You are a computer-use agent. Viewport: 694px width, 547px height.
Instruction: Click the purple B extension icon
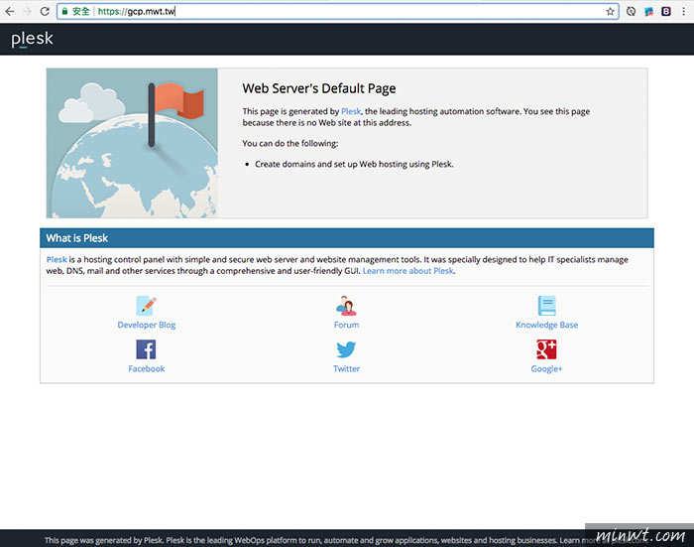tap(666, 12)
